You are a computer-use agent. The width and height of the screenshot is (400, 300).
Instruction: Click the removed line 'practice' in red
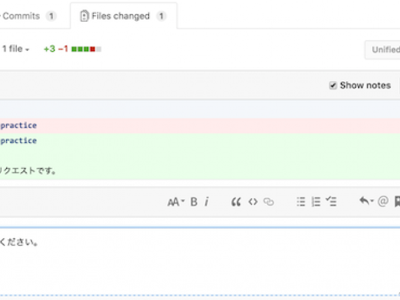tap(200, 125)
